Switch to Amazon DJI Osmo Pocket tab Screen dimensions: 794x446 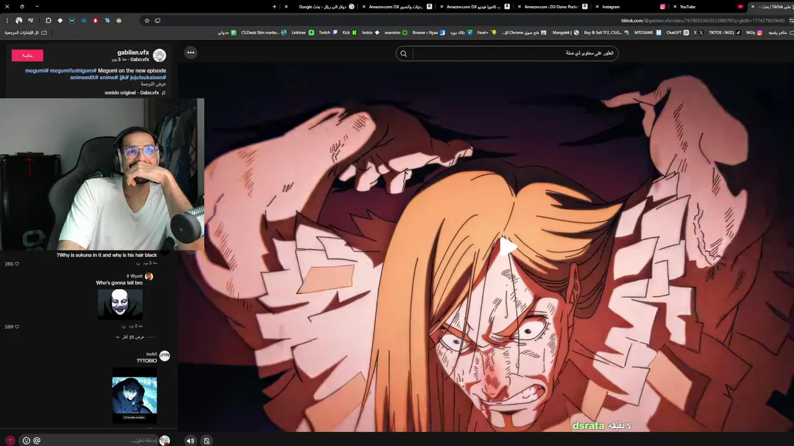pos(552,7)
